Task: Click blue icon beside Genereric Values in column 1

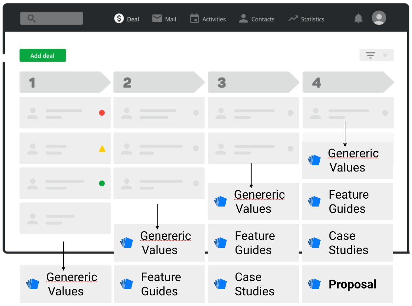Action: coord(33,284)
